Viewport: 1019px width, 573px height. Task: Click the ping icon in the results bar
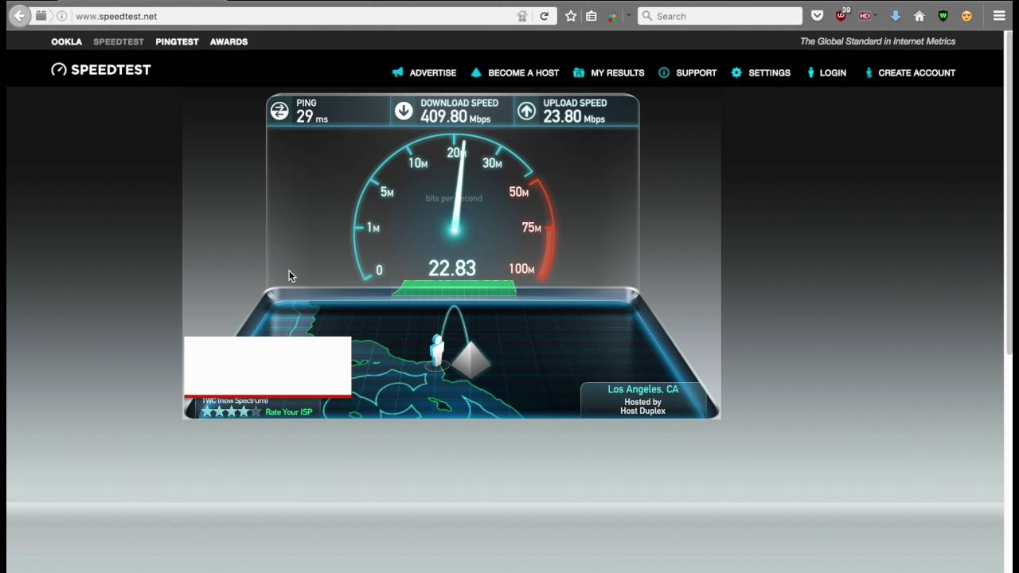coord(279,111)
